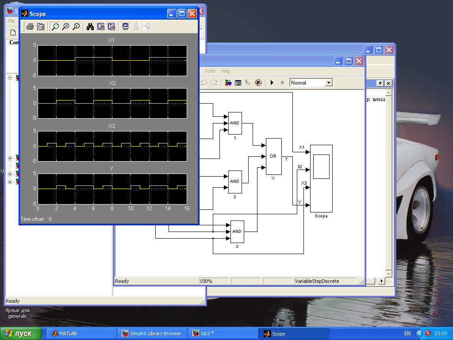453x340 pixels.
Task: Select Zoom X-axis tool in Scope
Action: click(x=65, y=27)
